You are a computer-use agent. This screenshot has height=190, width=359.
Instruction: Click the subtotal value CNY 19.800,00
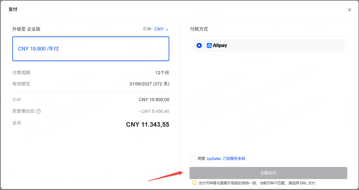(154, 100)
